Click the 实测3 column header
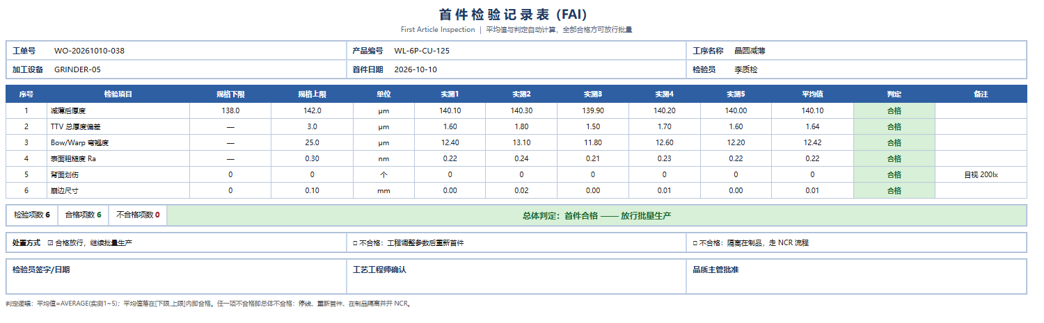Screen dimensions: 1044x323 (593, 94)
